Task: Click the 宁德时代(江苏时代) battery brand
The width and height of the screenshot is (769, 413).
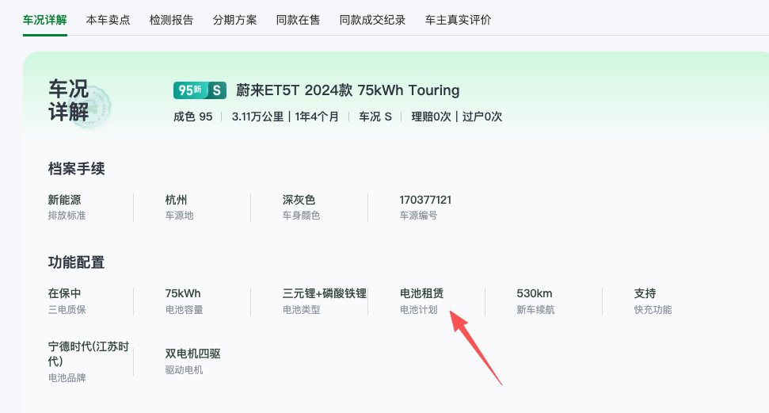Action: pyautogui.click(x=88, y=354)
